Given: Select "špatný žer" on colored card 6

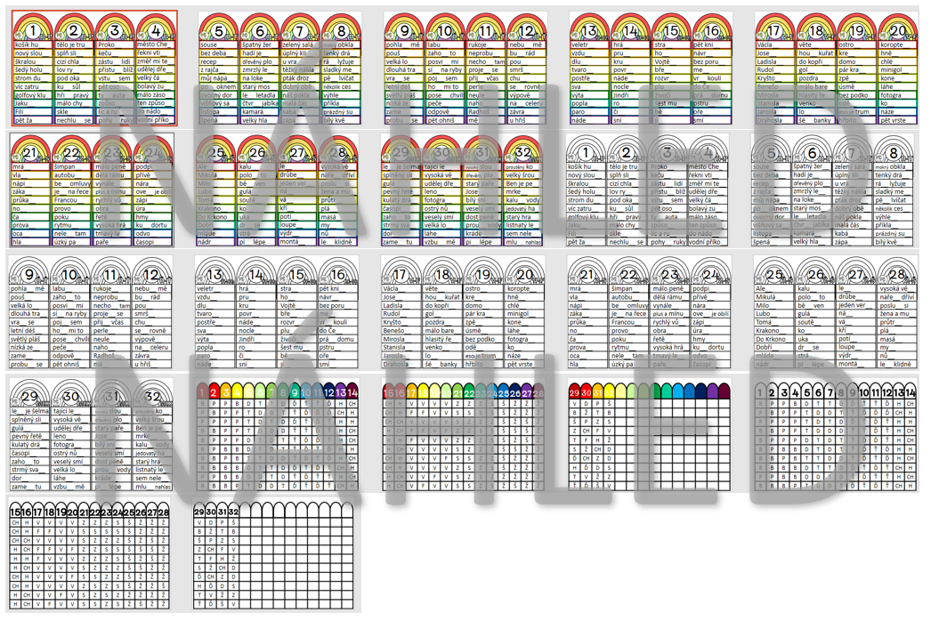Looking at the screenshot, I should tap(256, 44).
